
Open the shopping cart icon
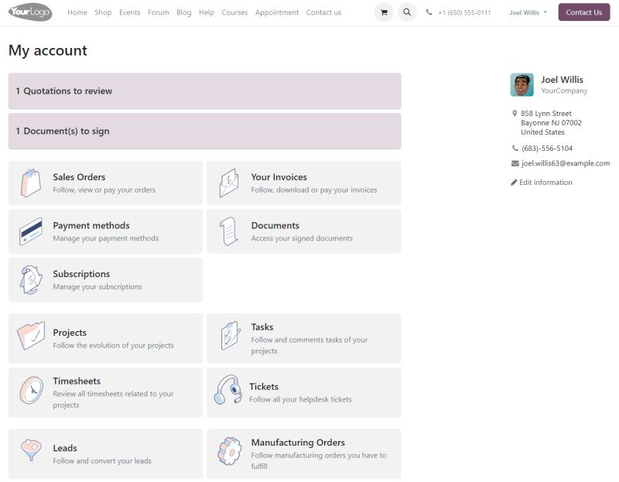point(383,12)
